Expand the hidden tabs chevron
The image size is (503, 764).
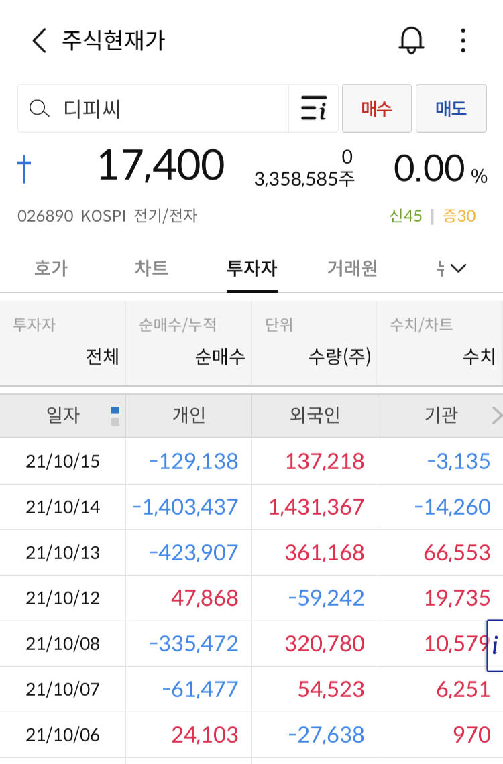(x=458, y=269)
